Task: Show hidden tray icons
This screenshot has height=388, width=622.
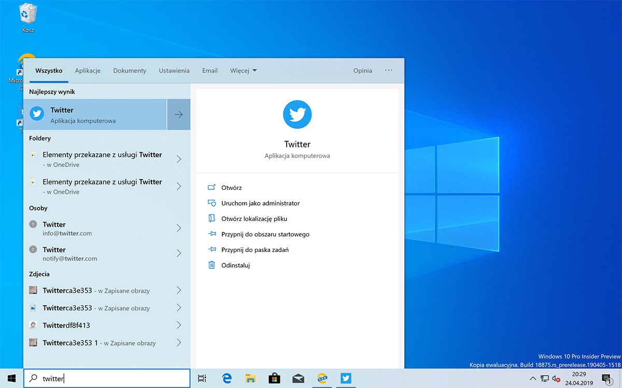Action: click(x=533, y=379)
